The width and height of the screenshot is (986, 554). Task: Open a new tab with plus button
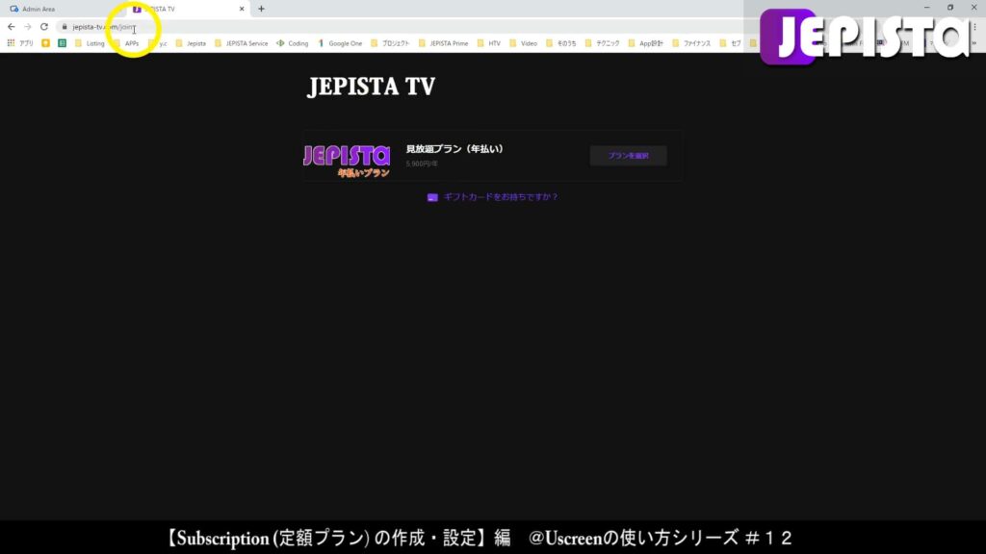pos(262,9)
